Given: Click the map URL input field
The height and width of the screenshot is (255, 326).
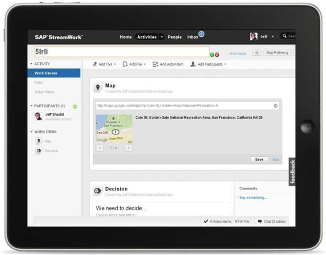Looking at the screenshot, I should point(187,106).
